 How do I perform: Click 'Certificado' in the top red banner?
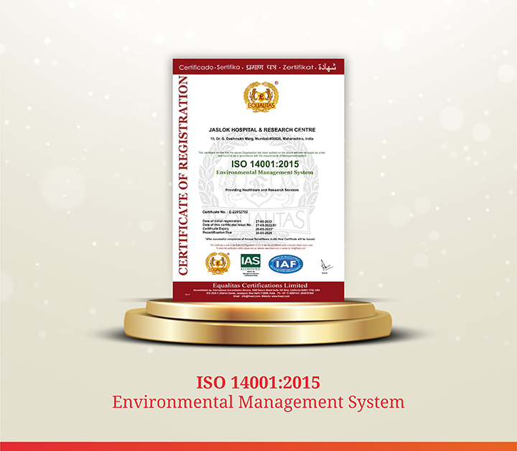[x=196, y=68]
